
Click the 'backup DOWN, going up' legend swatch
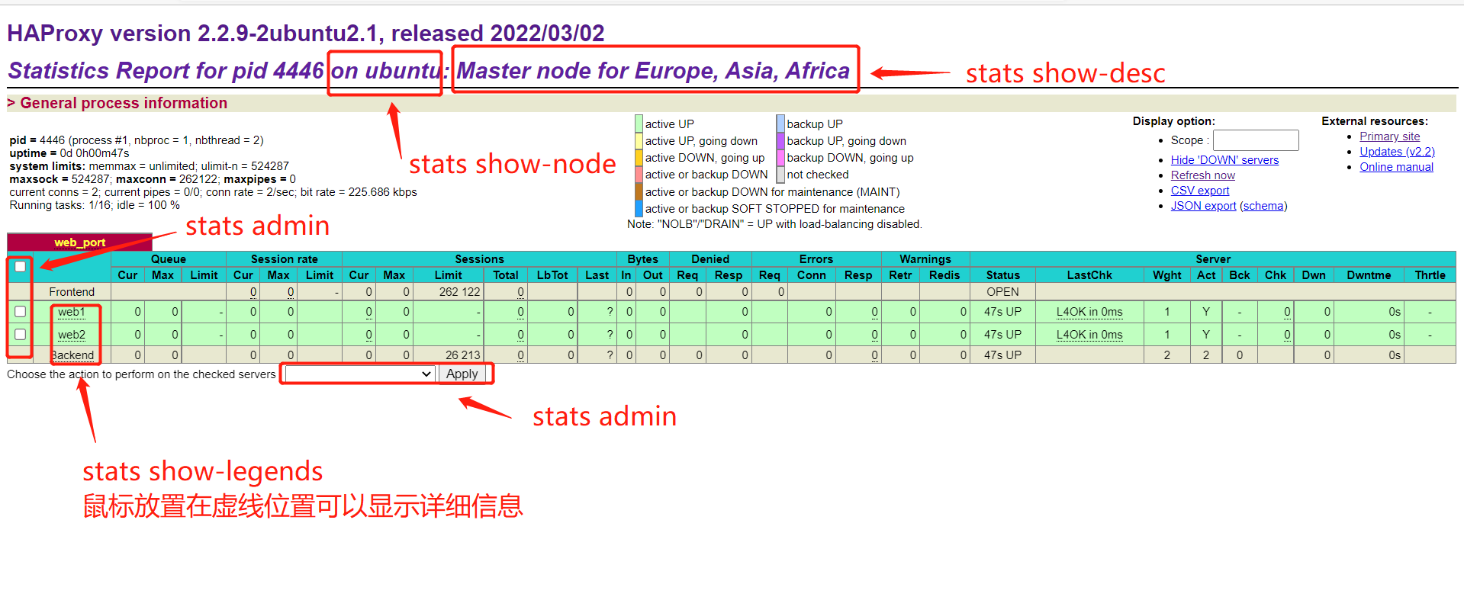(780, 157)
